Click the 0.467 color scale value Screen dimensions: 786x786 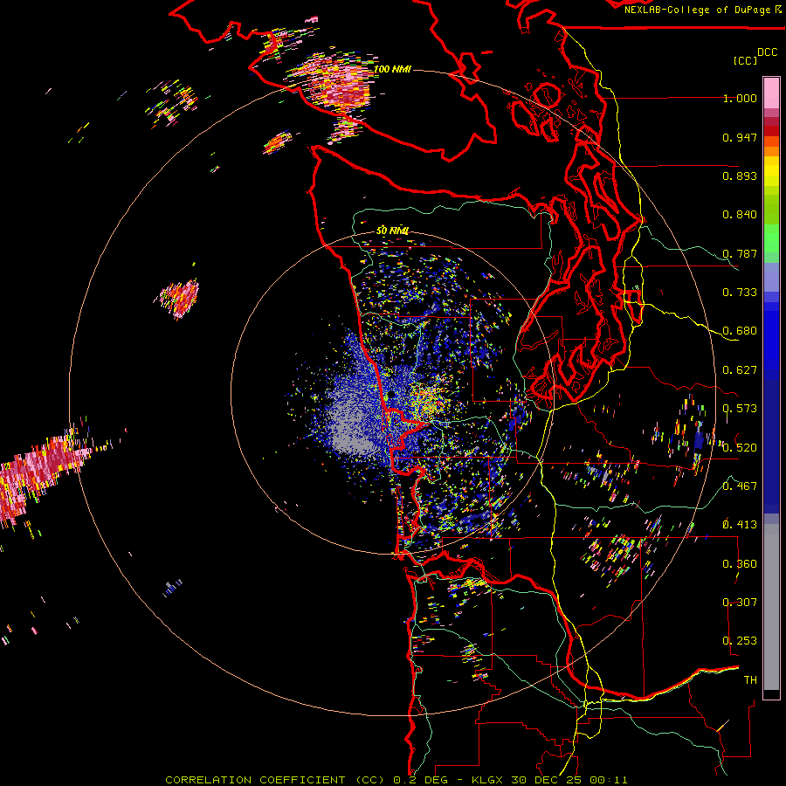(740, 486)
